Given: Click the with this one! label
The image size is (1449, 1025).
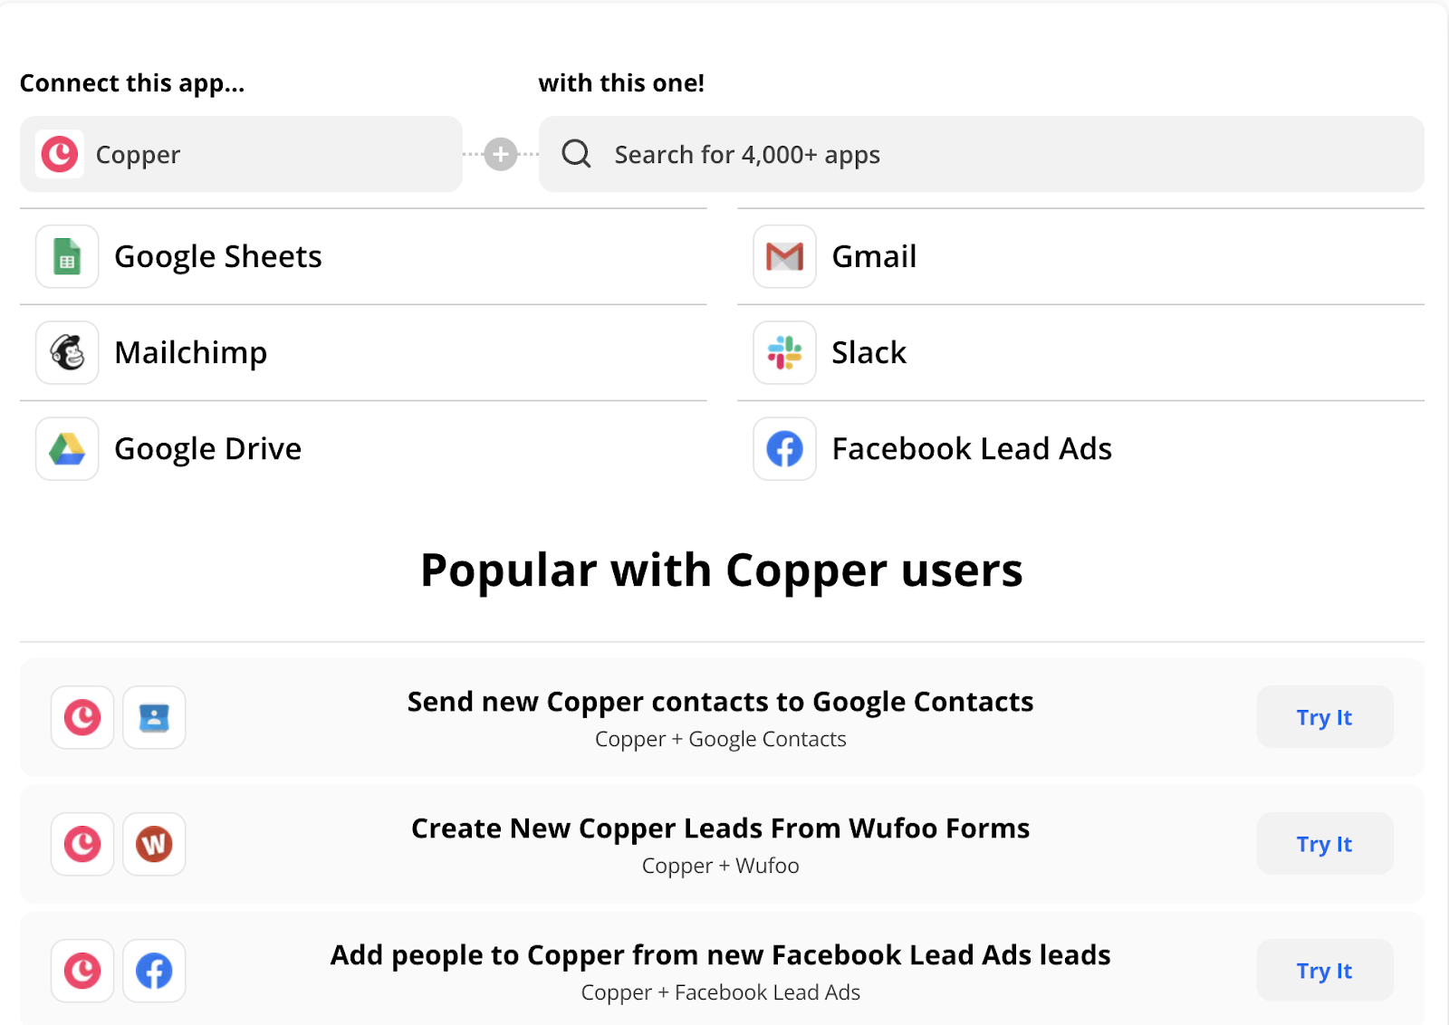Looking at the screenshot, I should 621,83.
